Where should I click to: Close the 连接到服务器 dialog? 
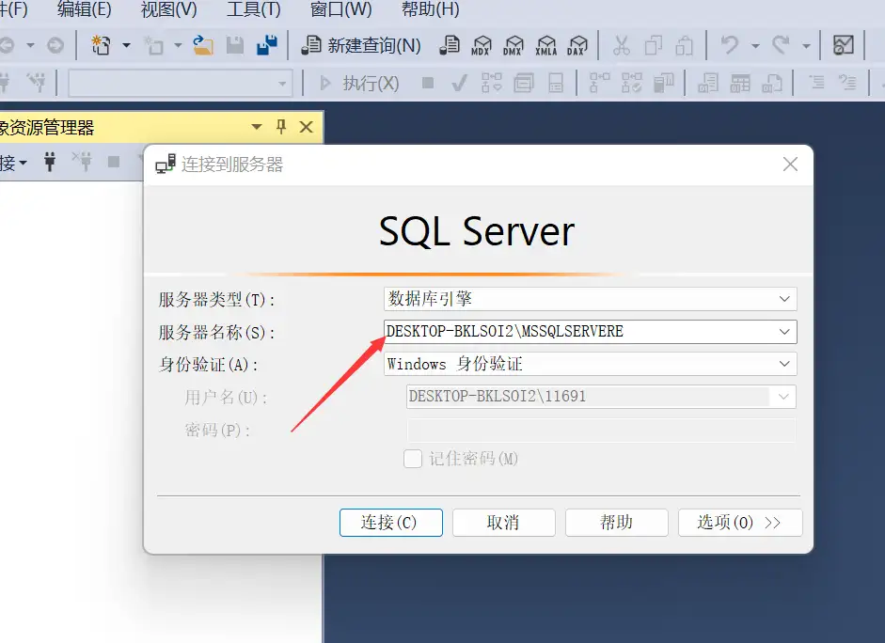(x=790, y=165)
